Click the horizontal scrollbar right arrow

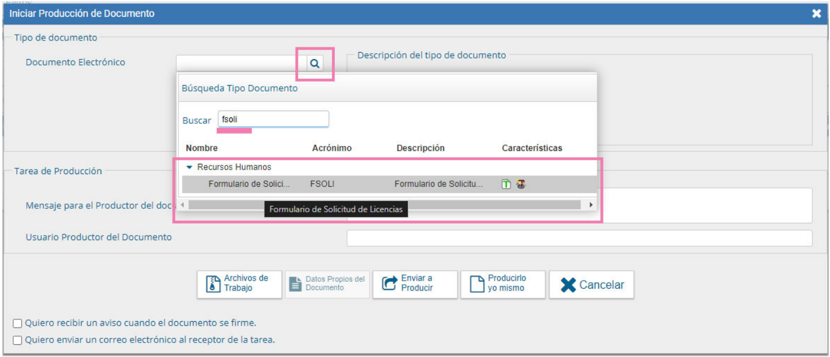click(591, 205)
